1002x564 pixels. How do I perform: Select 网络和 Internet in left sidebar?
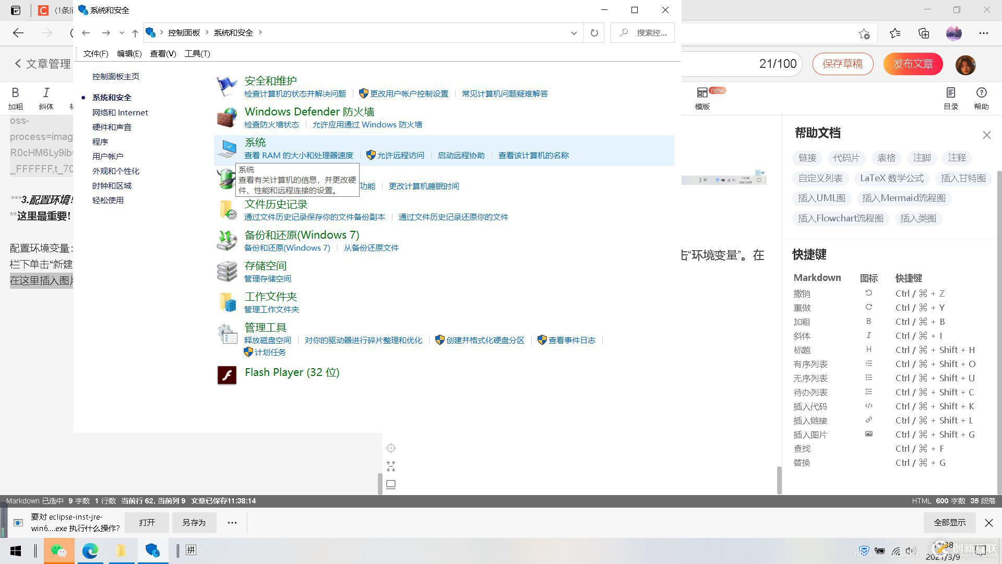[x=120, y=112]
